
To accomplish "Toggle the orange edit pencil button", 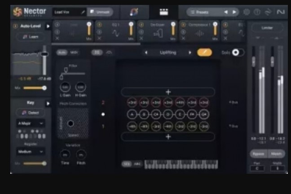I will pyautogui.click(x=204, y=53).
